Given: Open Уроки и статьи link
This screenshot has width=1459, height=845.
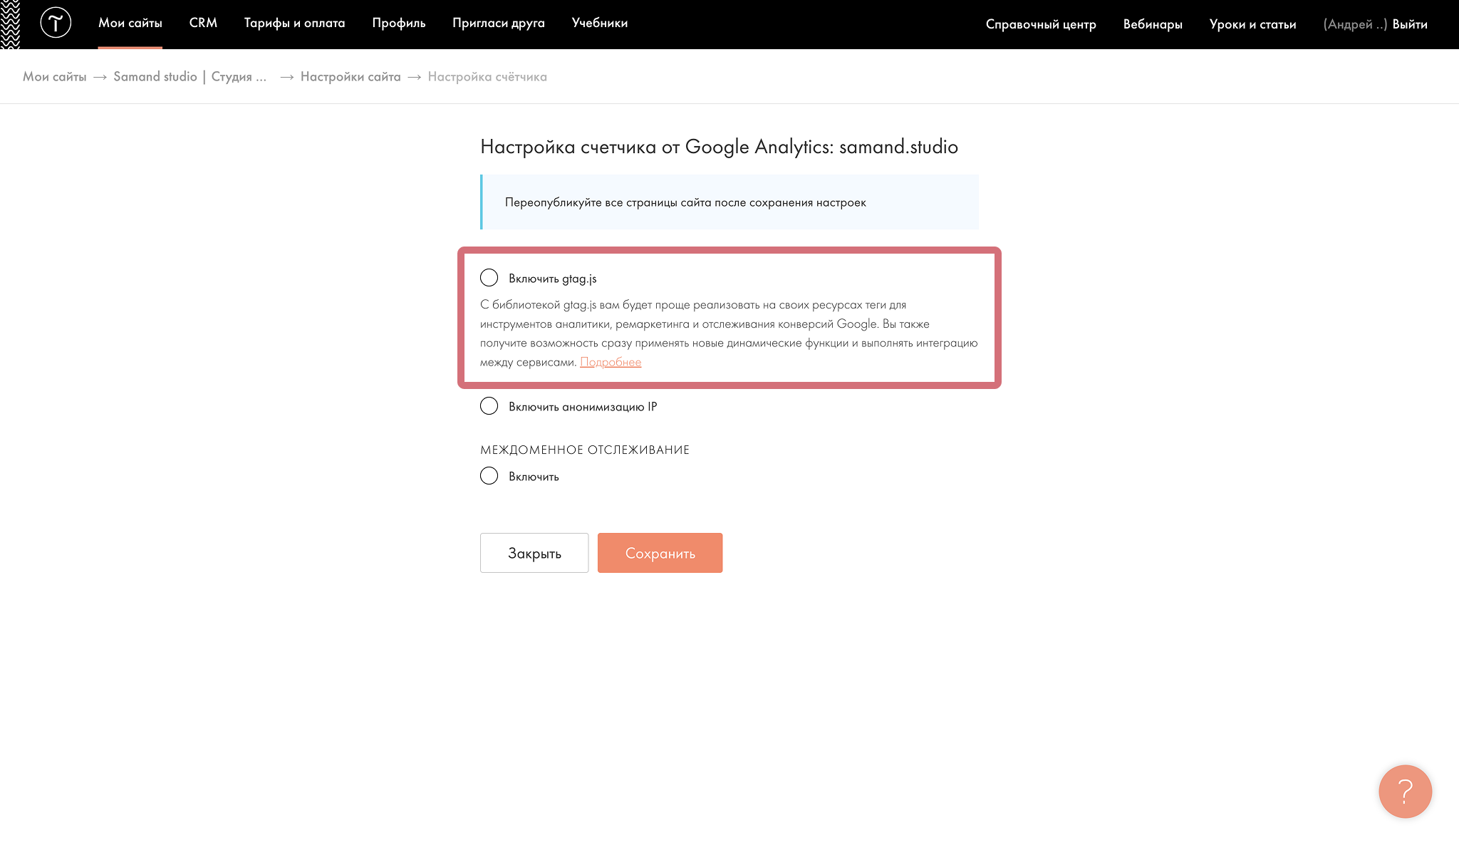Looking at the screenshot, I should click(1252, 24).
